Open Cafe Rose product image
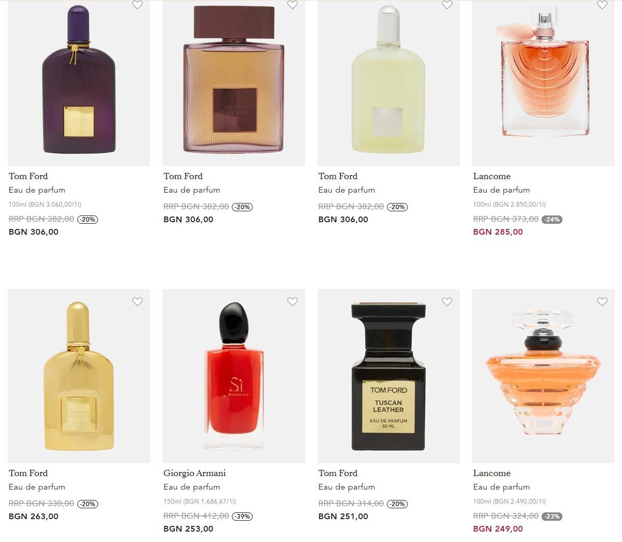 [233, 83]
